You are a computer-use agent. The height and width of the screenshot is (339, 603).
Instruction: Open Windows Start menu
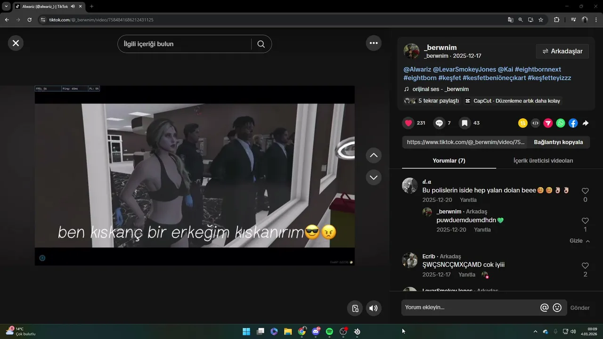(246, 331)
